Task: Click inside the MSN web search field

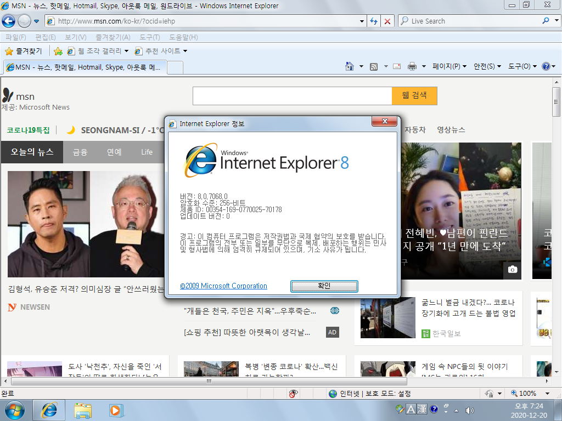Action: 292,96
